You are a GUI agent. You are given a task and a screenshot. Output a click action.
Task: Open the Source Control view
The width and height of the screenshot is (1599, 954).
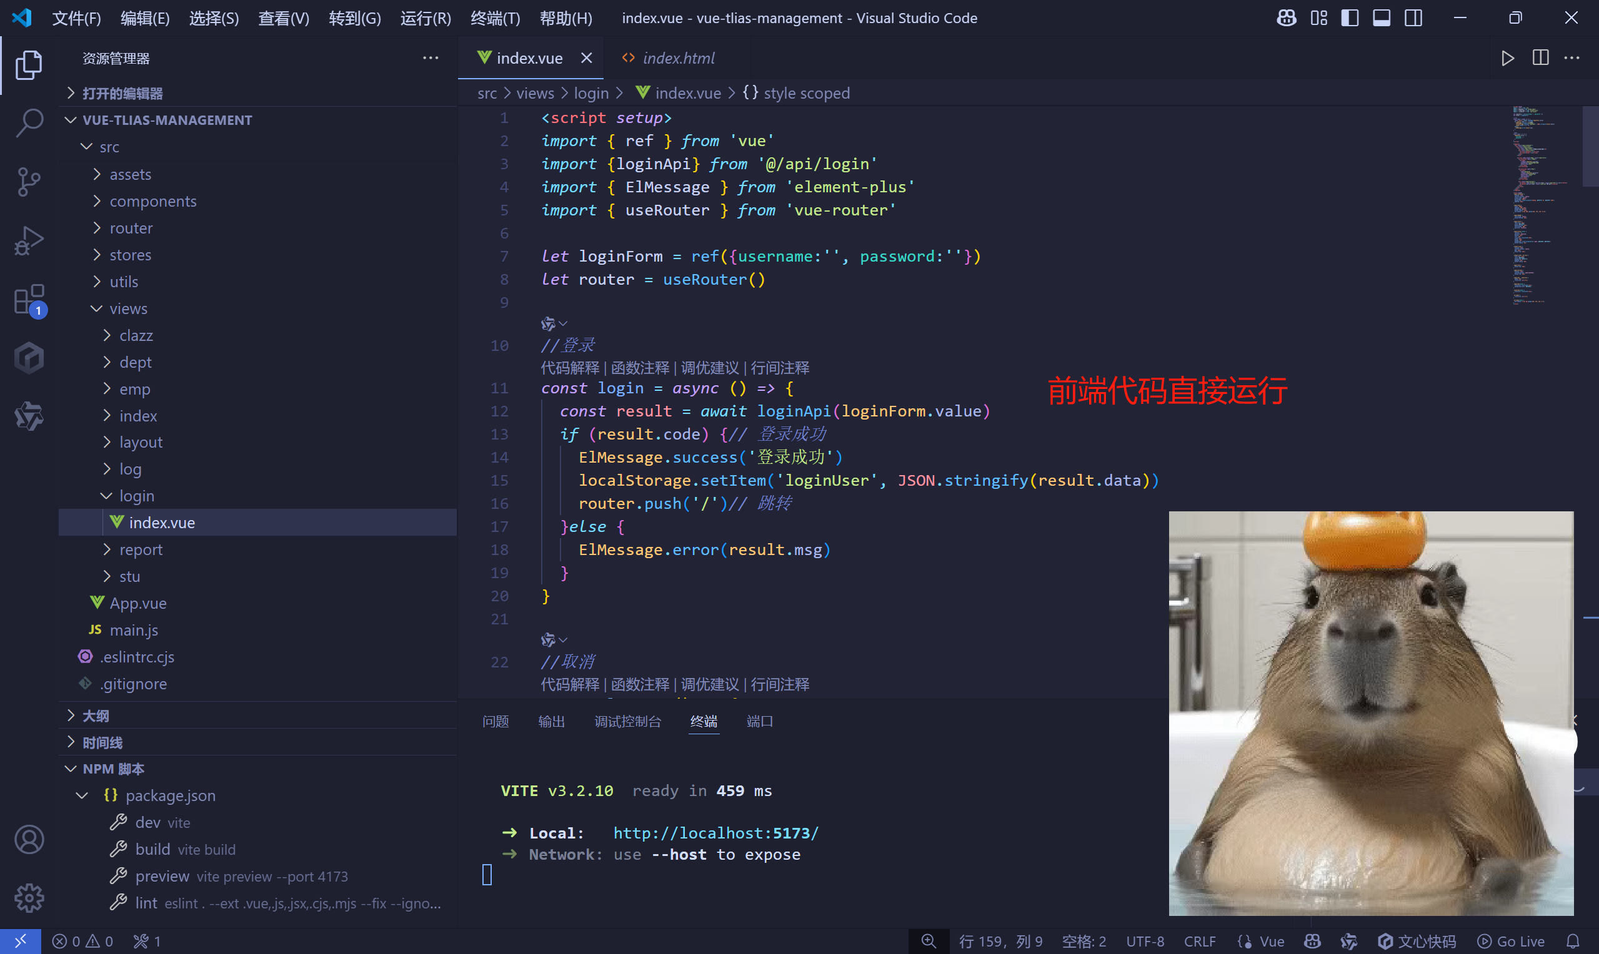tap(29, 182)
